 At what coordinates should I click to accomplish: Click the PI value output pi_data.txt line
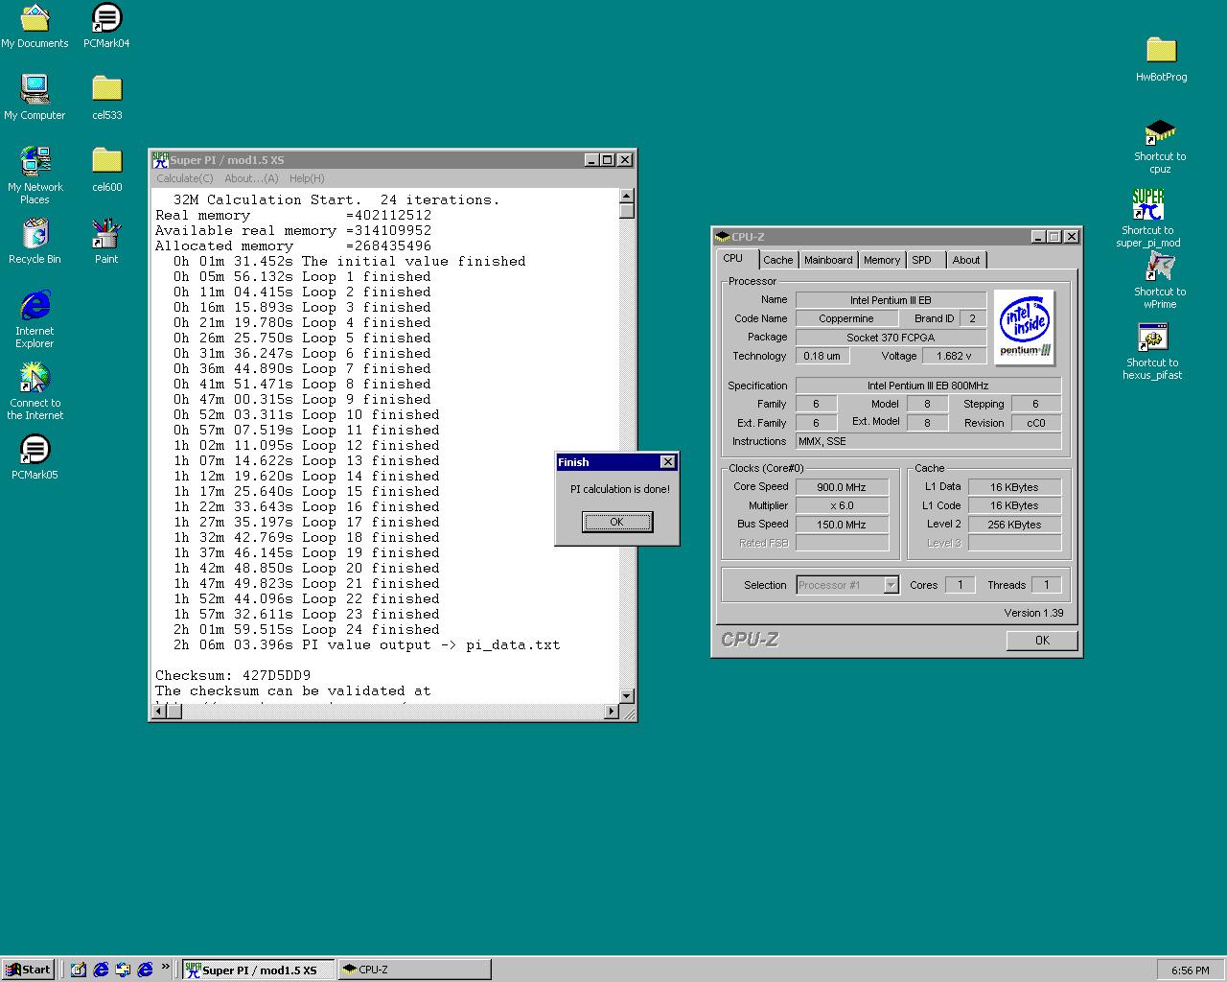[366, 644]
